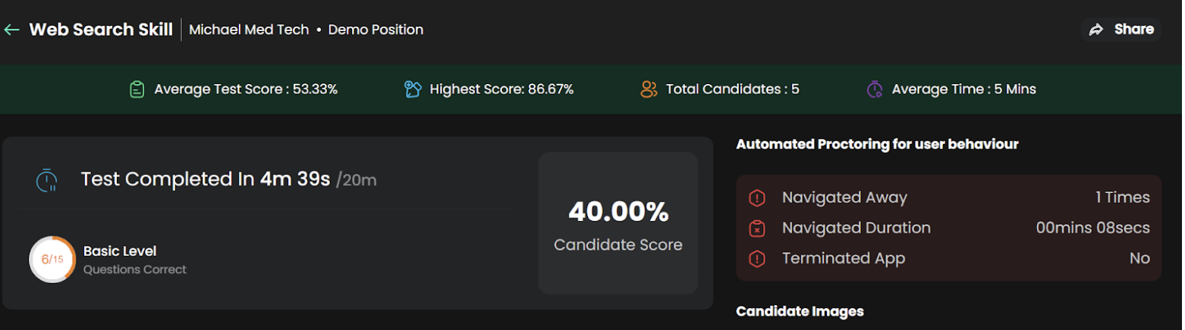
Task: Click the Share button
Action: pos(1121,30)
